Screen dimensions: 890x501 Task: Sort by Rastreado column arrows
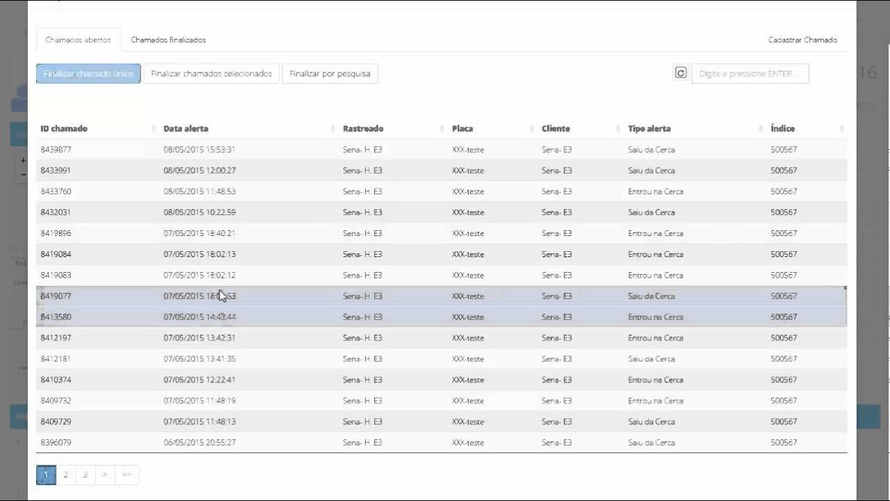442,129
